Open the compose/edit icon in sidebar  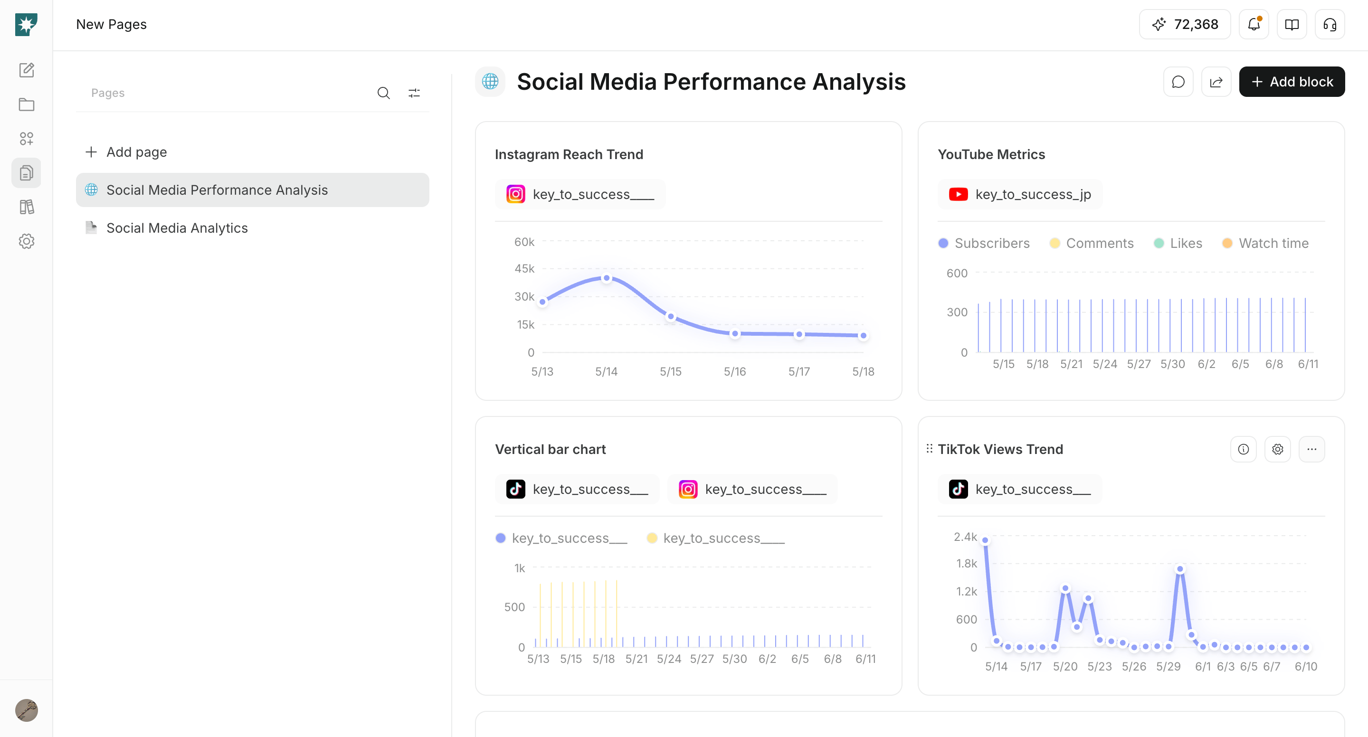[x=26, y=70]
